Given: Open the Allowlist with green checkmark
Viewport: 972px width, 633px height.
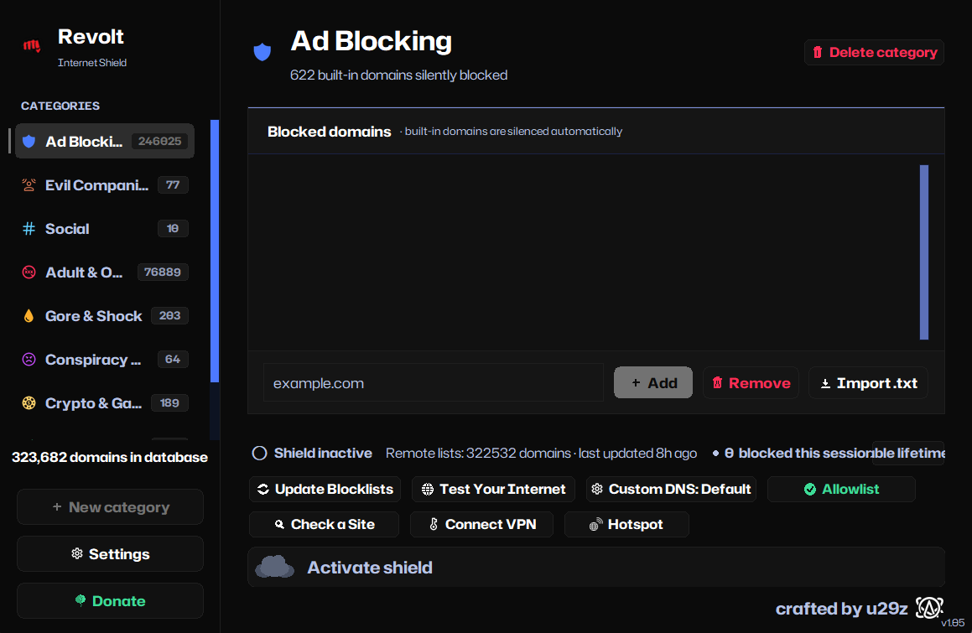Looking at the screenshot, I should 841,489.
